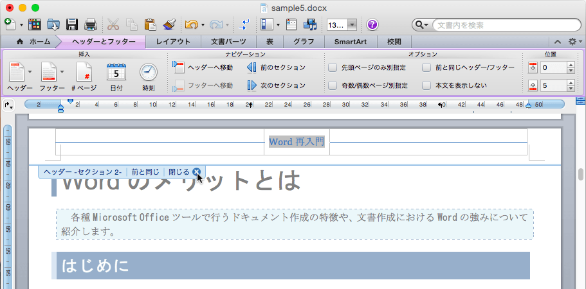The image size is (586, 289).
Task: Click the right indent marker on ruler
Action: (529, 105)
